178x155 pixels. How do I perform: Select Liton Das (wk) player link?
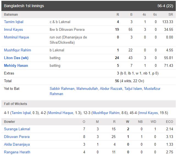pyautogui.click(x=16, y=58)
